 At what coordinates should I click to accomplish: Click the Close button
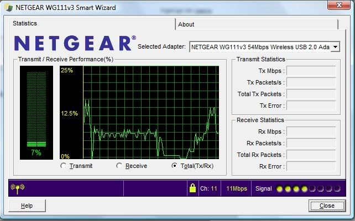[x=327, y=206]
